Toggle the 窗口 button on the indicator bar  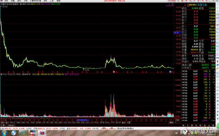(x=7, y=122)
